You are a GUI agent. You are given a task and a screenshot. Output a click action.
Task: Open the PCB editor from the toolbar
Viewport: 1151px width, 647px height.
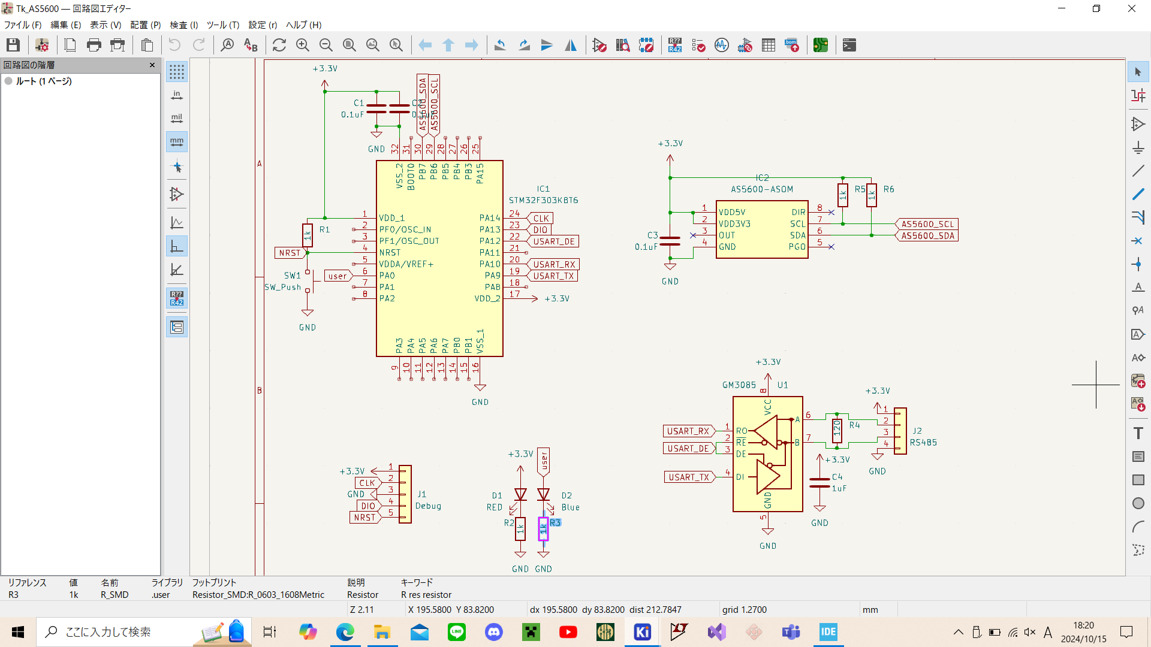click(x=821, y=45)
